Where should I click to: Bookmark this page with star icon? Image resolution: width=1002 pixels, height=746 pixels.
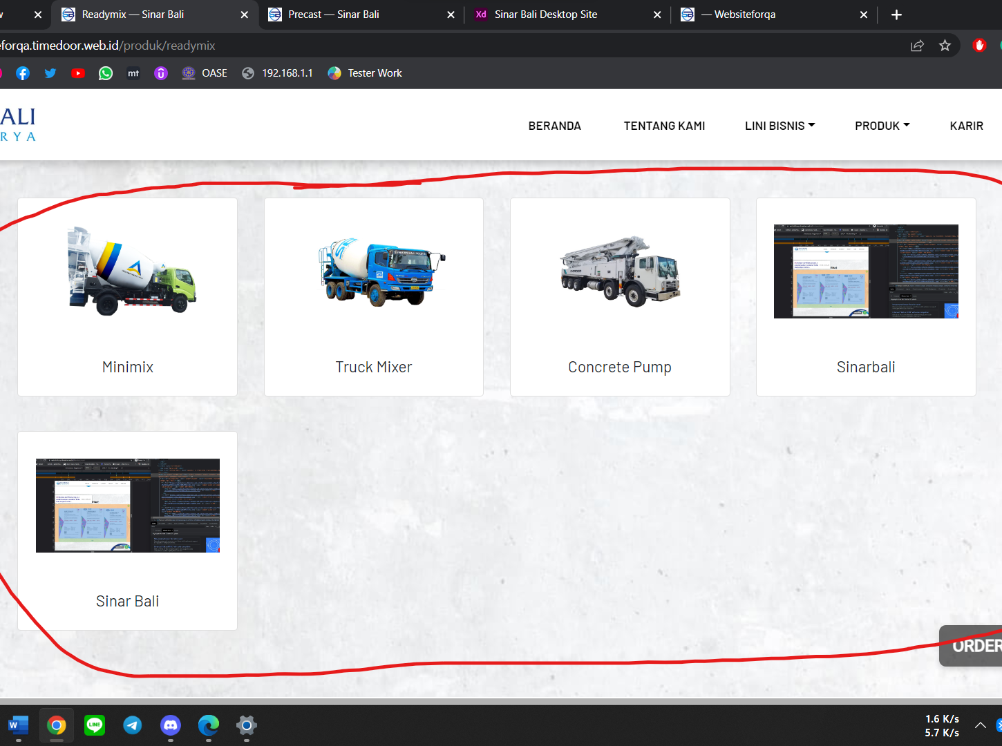945,46
